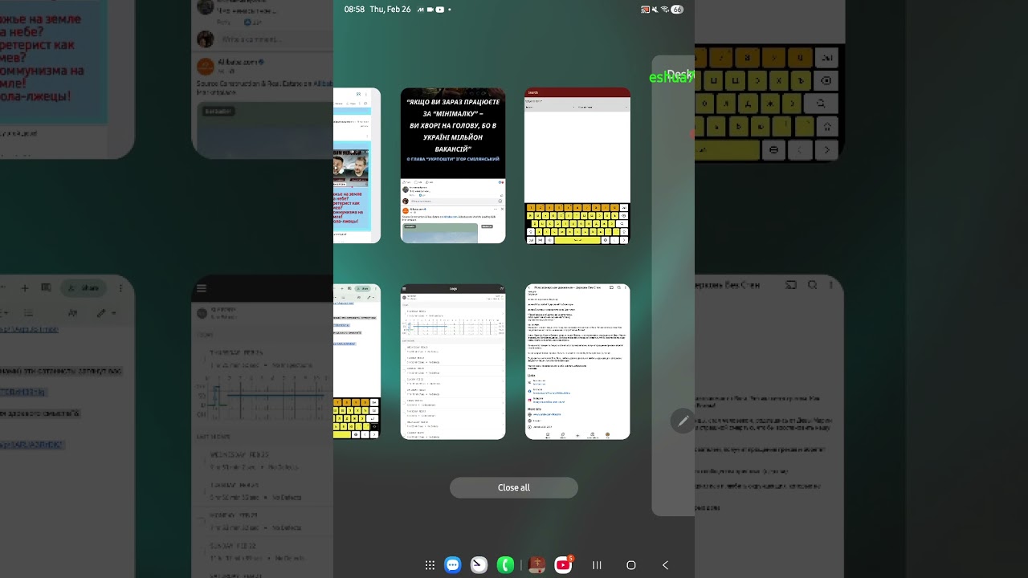Tap the Wi-Fi status icon
The width and height of the screenshot is (1028, 578).
(x=664, y=10)
